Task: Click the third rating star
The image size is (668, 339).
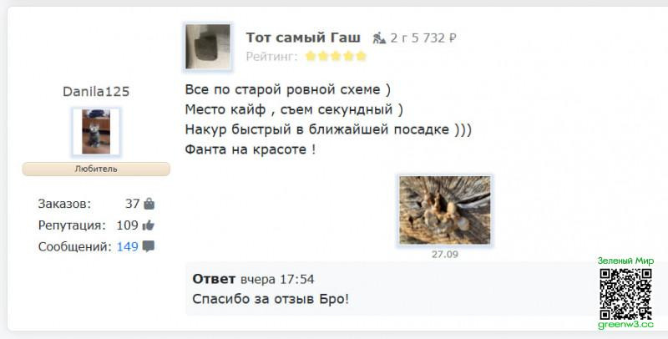Action: [336, 56]
